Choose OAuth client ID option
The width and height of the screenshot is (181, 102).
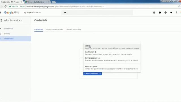click(x=112, y=53)
